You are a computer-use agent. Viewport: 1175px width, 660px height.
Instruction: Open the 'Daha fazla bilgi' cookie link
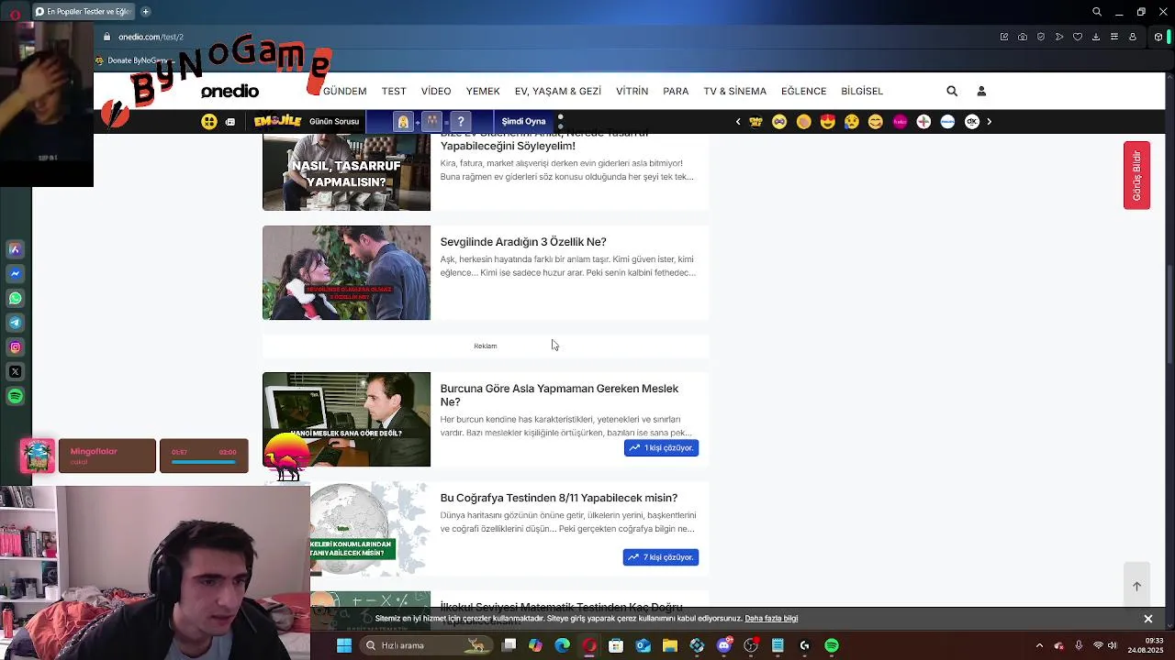(x=771, y=619)
